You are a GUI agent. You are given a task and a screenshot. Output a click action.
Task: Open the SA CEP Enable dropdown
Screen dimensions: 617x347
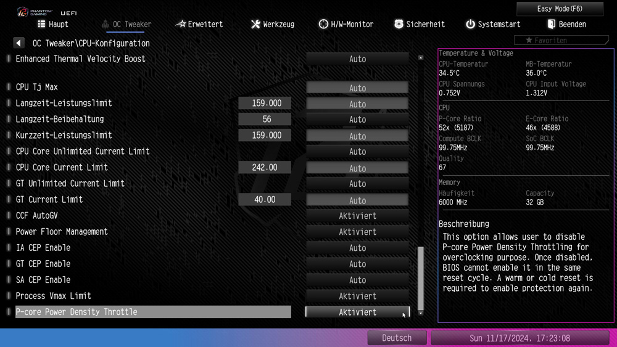(x=357, y=280)
